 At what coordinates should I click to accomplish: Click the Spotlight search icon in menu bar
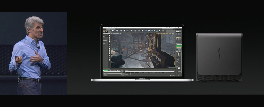point(177,28)
